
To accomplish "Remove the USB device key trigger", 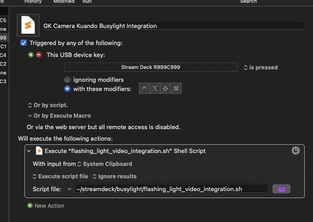I will [39, 55].
